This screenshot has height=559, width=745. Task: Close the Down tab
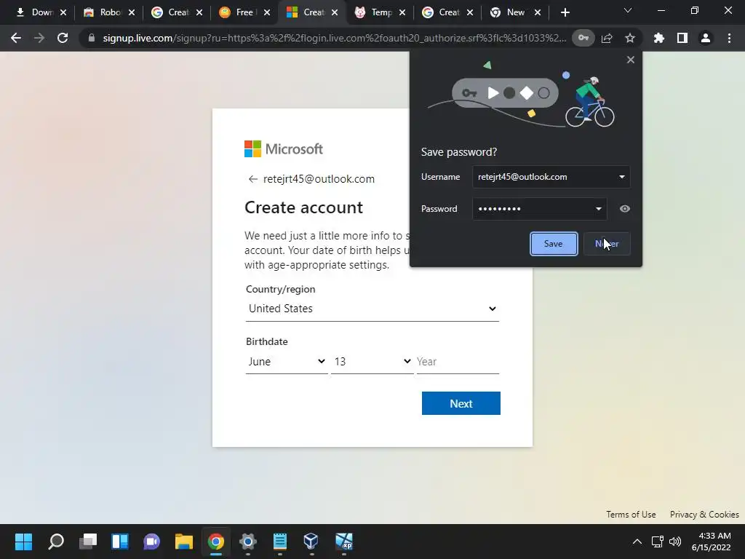(x=64, y=12)
